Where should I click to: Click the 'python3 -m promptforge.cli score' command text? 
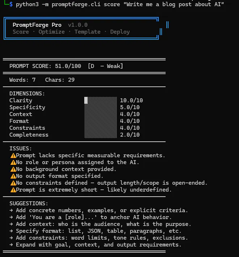pos(68,4)
